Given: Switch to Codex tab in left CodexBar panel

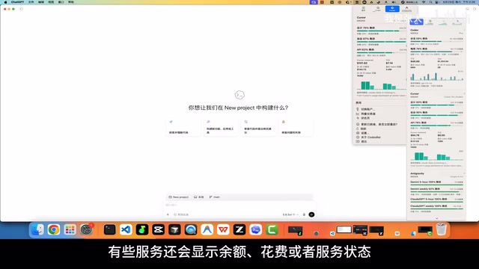Looking at the screenshot, I should click(x=378, y=9).
